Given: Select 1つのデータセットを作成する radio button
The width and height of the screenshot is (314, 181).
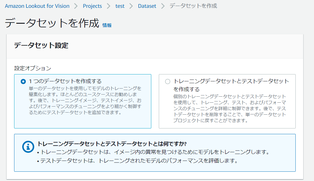Looking at the screenshot, I should click(x=23, y=81).
